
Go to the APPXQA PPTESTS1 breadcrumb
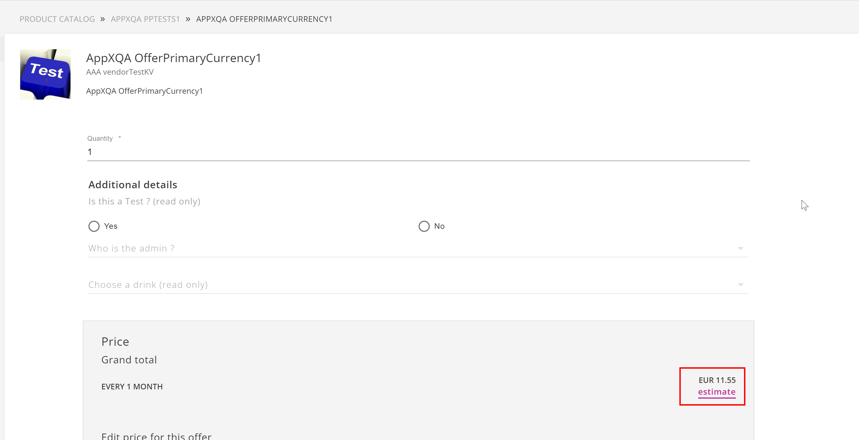click(x=145, y=19)
